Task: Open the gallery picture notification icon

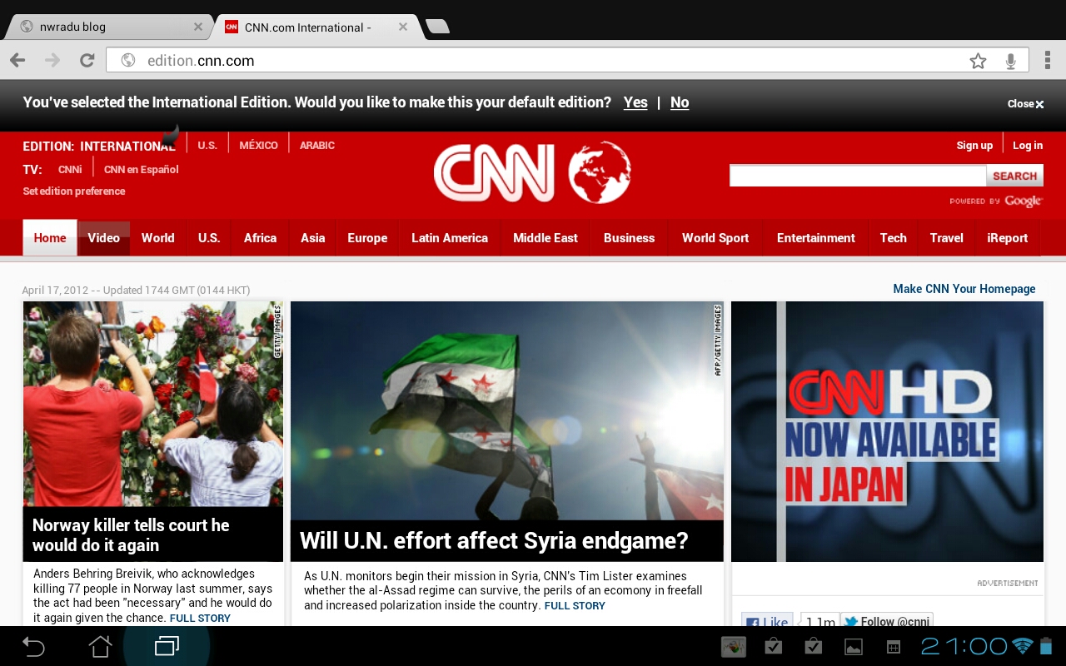Action: click(x=854, y=647)
